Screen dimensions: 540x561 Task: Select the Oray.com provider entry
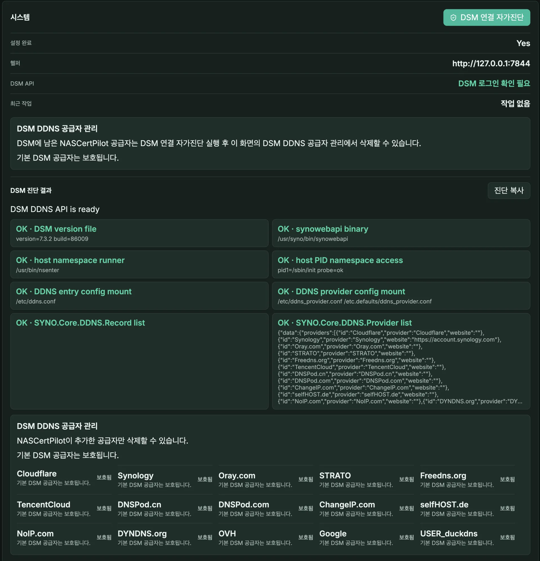pos(266,480)
